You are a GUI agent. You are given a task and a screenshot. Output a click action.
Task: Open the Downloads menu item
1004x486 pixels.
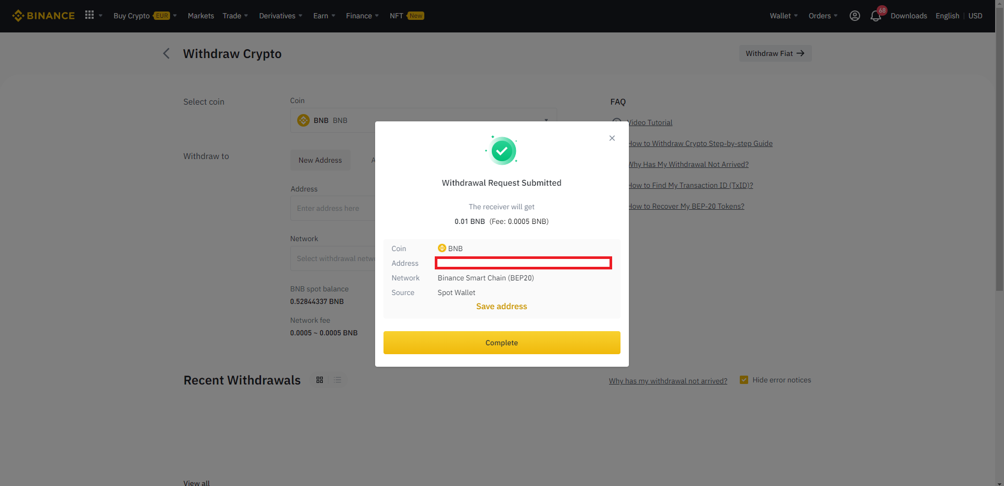pyautogui.click(x=909, y=16)
